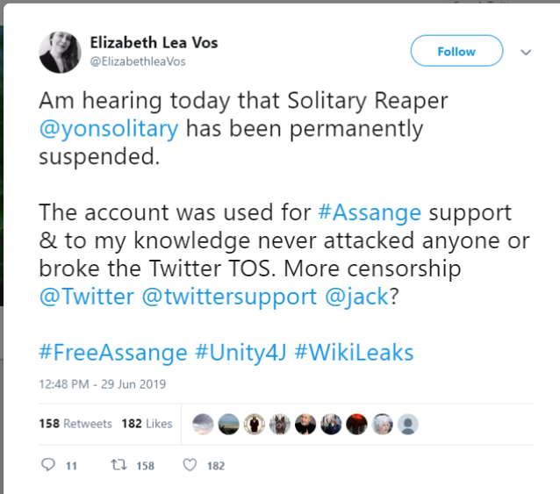Click the retweet arrows icon
The width and height of the screenshot is (560, 494).
pos(118,465)
